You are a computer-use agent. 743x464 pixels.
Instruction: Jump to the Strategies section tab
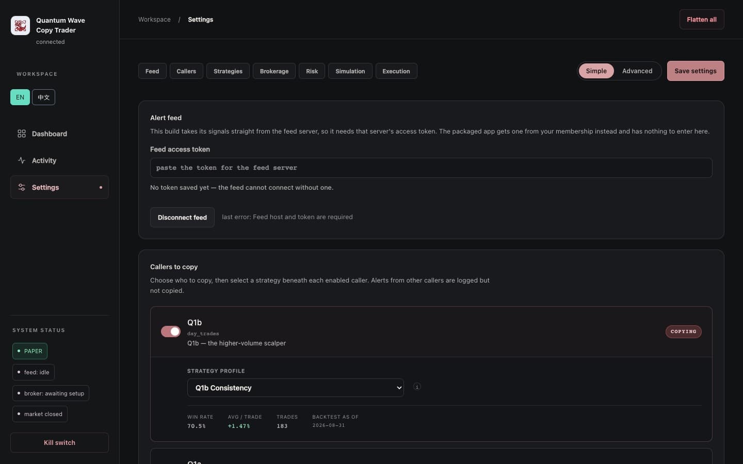coord(228,71)
